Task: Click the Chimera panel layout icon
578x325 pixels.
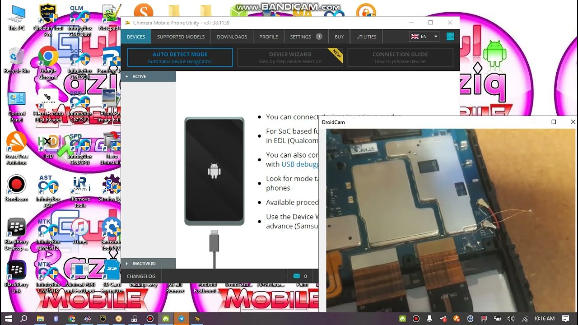Action: 450,37
